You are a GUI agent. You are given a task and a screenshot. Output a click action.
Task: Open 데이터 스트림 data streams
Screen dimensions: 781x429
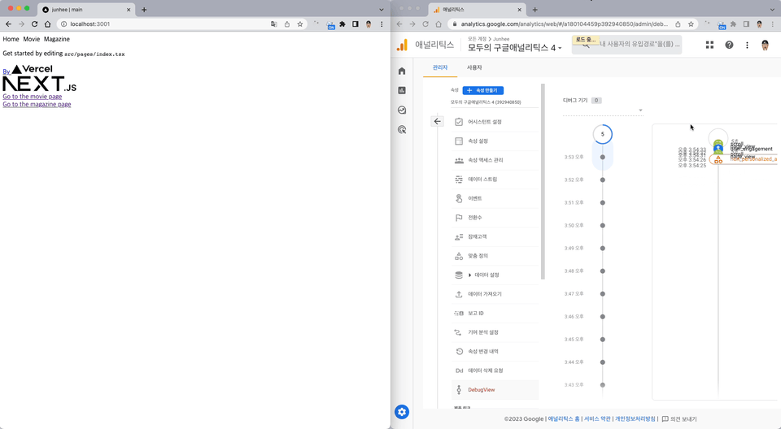pyautogui.click(x=495, y=180)
